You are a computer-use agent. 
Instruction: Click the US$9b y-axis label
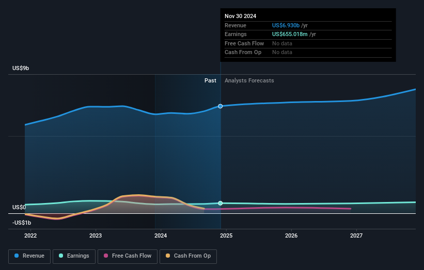(21, 68)
